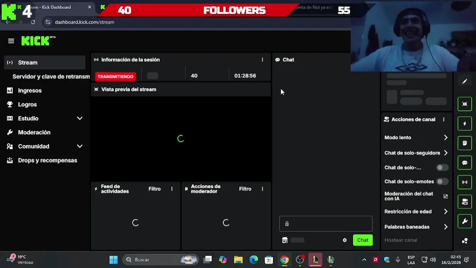Click the Vista previa del stream header

[181, 89]
